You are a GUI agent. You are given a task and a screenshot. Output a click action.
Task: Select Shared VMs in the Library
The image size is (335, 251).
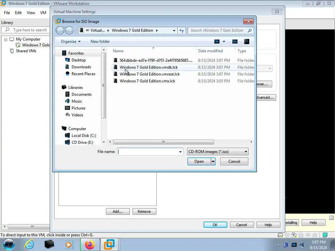pyautogui.click(x=26, y=51)
